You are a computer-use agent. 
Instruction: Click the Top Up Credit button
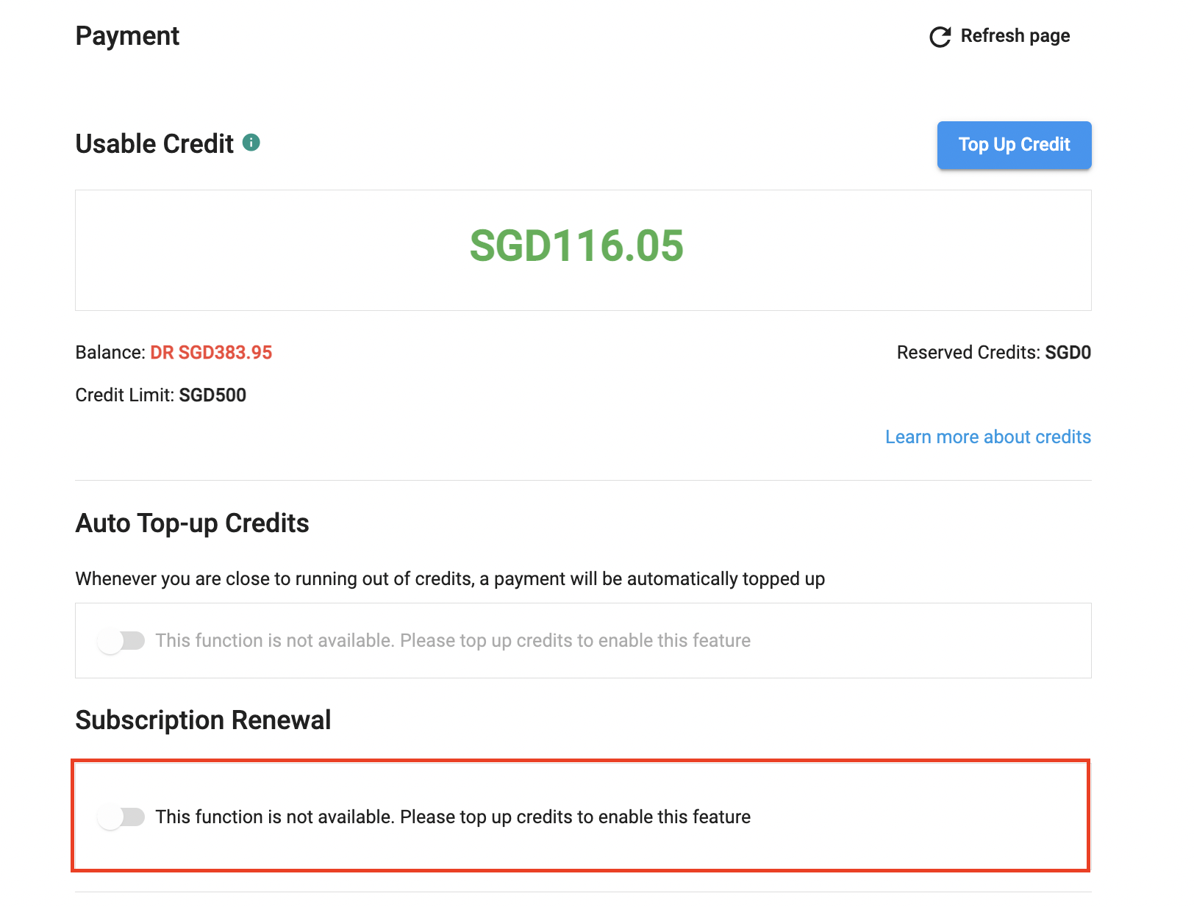1014,145
